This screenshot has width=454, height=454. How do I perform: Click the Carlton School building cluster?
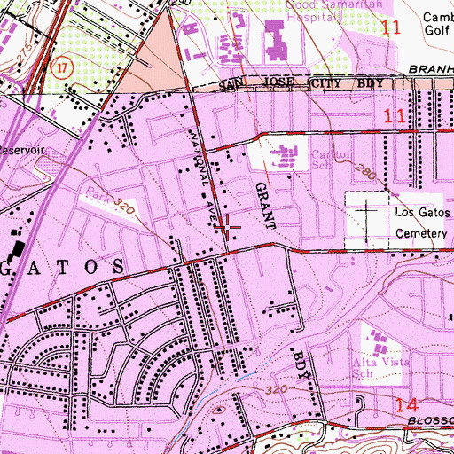284,157
